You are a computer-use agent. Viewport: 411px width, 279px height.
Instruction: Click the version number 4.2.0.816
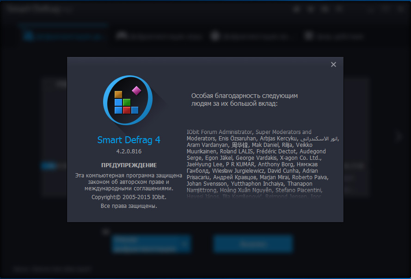[129, 151]
